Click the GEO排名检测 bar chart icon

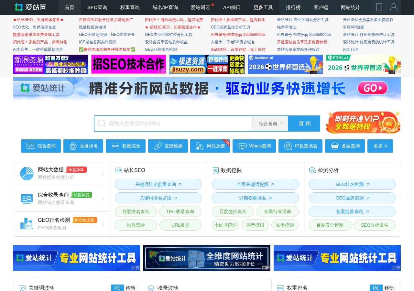pos(26,224)
